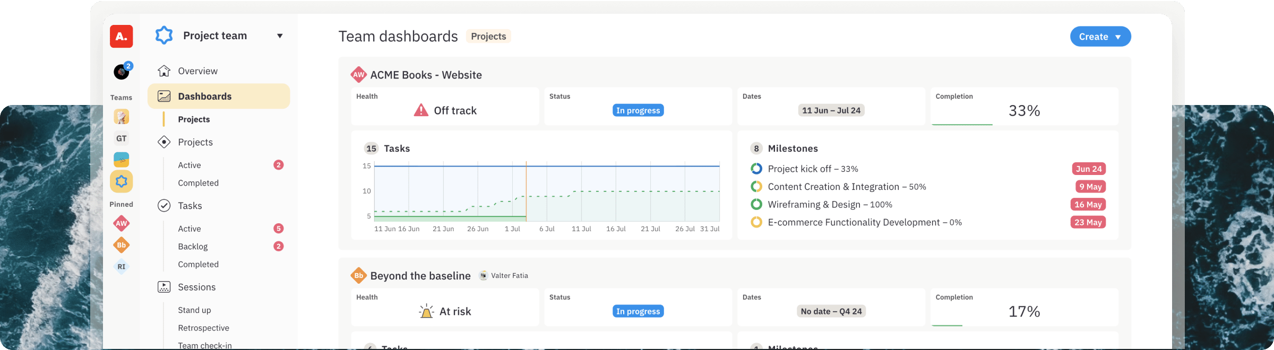The width and height of the screenshot is (1274, 350).
Task: Show Active projects
Action: [190, 165]
